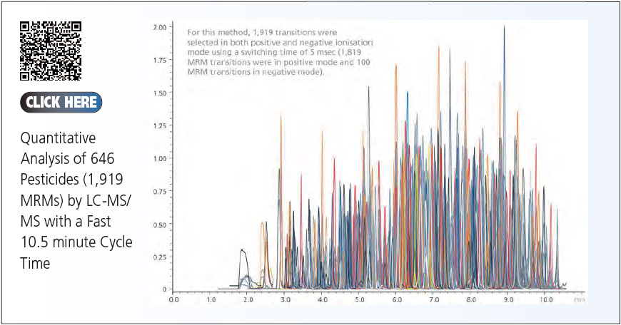Screen dimensions: 621x325
Task: Click the 5.0 x-axis tick label
Action: (360, 299)
